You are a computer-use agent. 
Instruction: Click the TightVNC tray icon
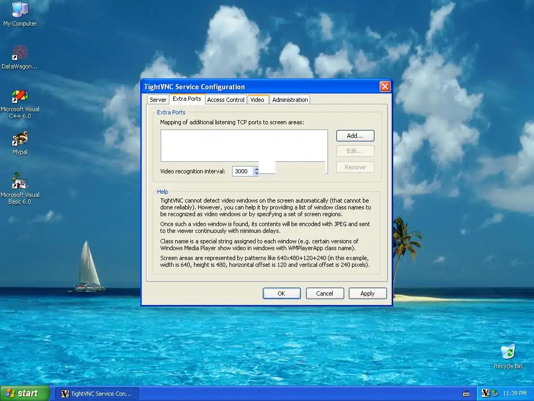[486, 393]
